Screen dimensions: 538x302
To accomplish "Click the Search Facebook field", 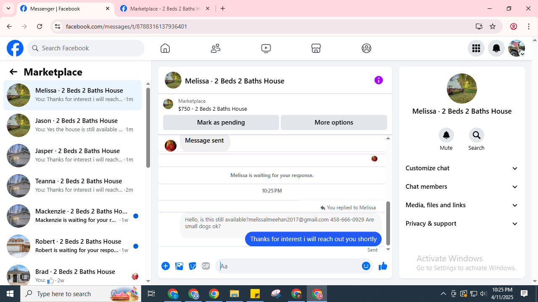I will [86, 48].
